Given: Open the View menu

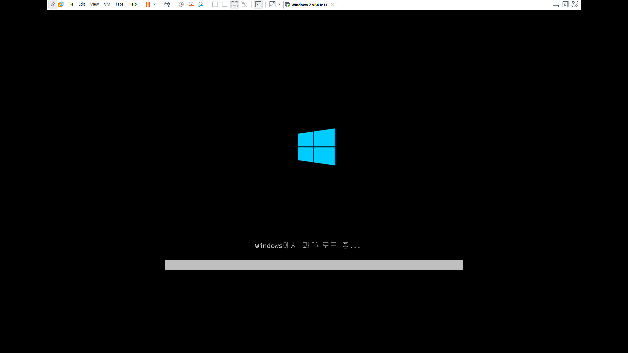Looking at the screenshot, I should point(95,4).
